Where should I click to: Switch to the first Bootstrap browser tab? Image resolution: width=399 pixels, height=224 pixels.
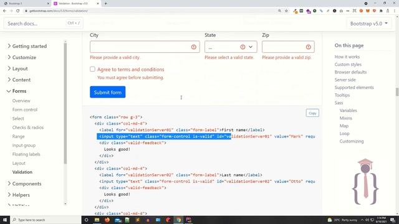[26, 4]
